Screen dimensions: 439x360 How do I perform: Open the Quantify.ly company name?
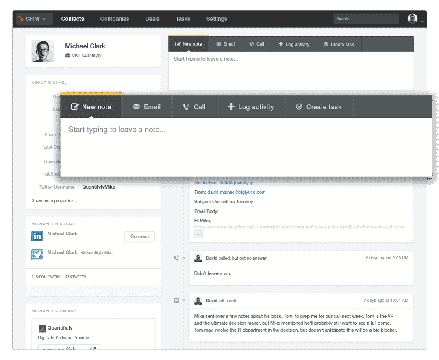pyautogui.click(x=60, y=328)
